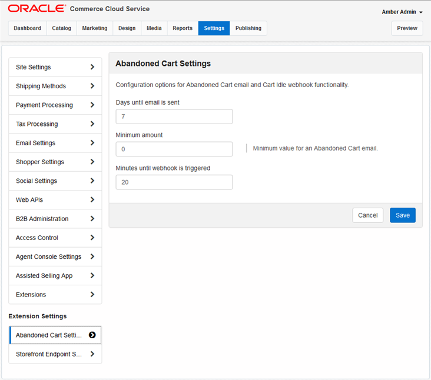The width and height of the screenshot is (431, 380).
Task: Expand Social Settings chevron arrow
Action: (92, 181)
